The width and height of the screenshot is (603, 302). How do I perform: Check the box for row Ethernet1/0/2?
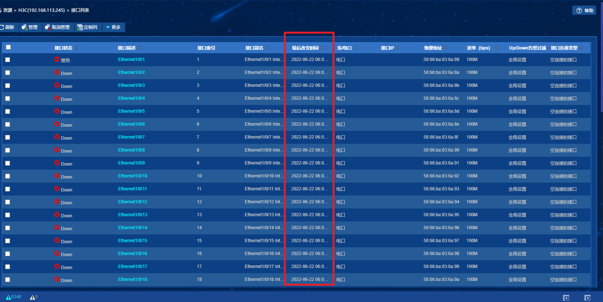click(7, 72)
